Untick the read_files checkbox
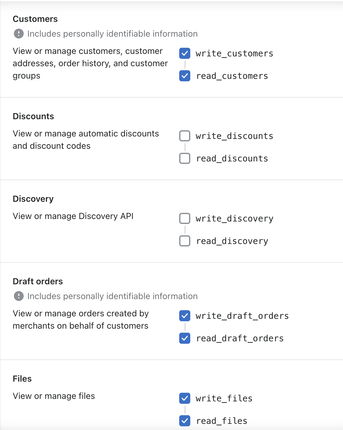Image resolution: width=343 pixels, height=430 pixels. (185, 421)
